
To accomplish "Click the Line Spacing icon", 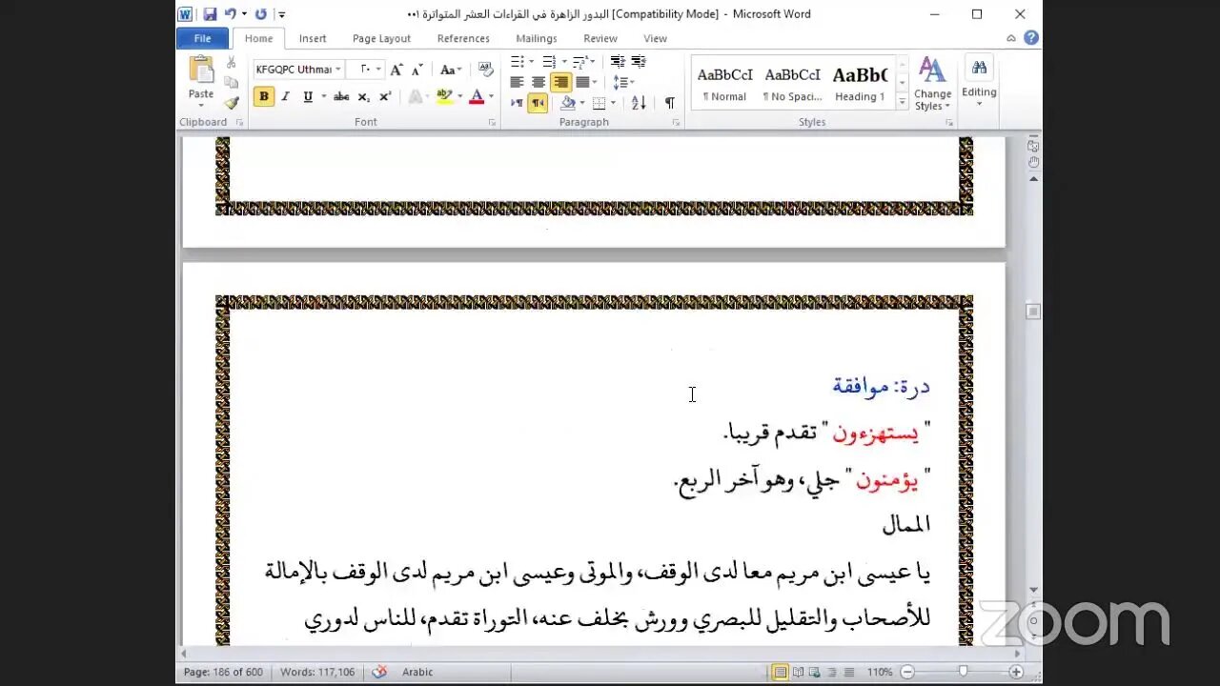I will click(x=620, y=83).
